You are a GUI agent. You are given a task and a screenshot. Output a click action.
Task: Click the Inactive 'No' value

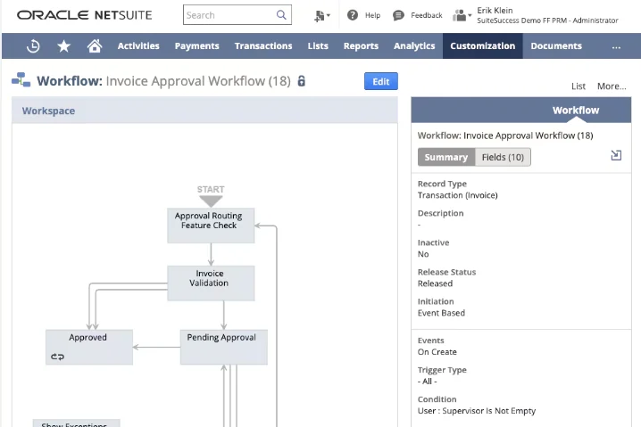point(423,254)
